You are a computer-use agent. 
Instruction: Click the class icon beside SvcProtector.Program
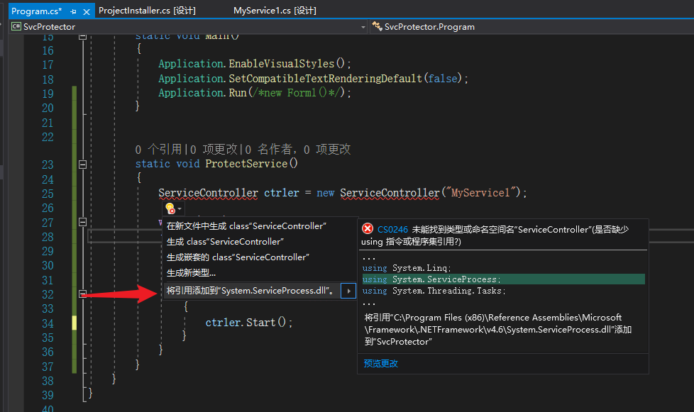(376, 26)
